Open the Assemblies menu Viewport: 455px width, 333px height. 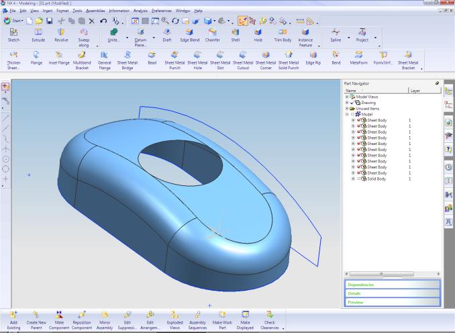pyautogui.click(x=95, y=11)
